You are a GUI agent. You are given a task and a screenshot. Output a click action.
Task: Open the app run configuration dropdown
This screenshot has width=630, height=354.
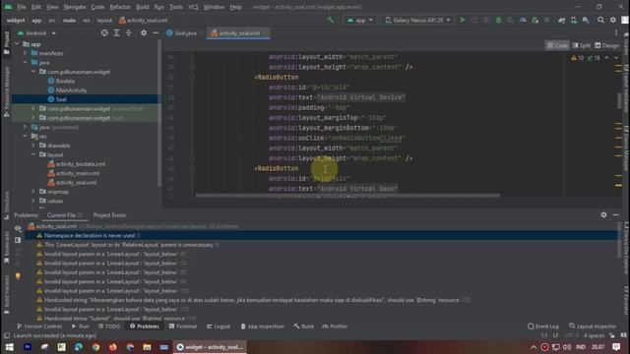[x=360, y=20]
